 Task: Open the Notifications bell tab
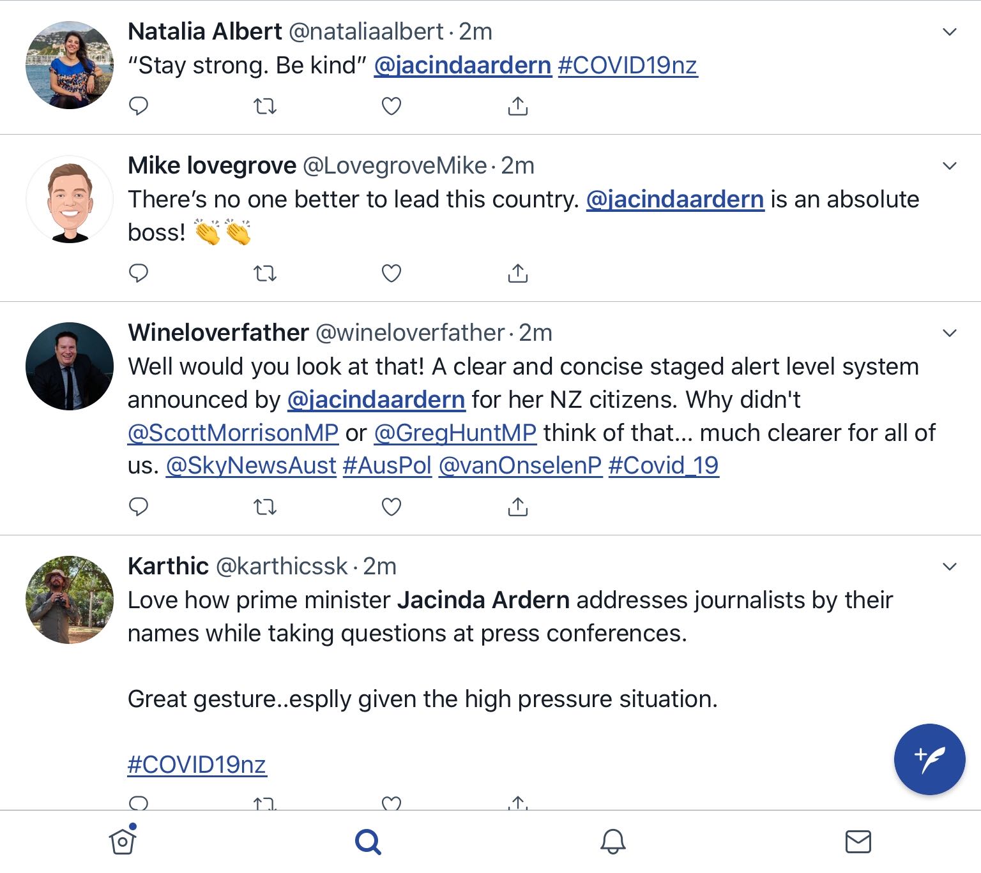[612, 841]
